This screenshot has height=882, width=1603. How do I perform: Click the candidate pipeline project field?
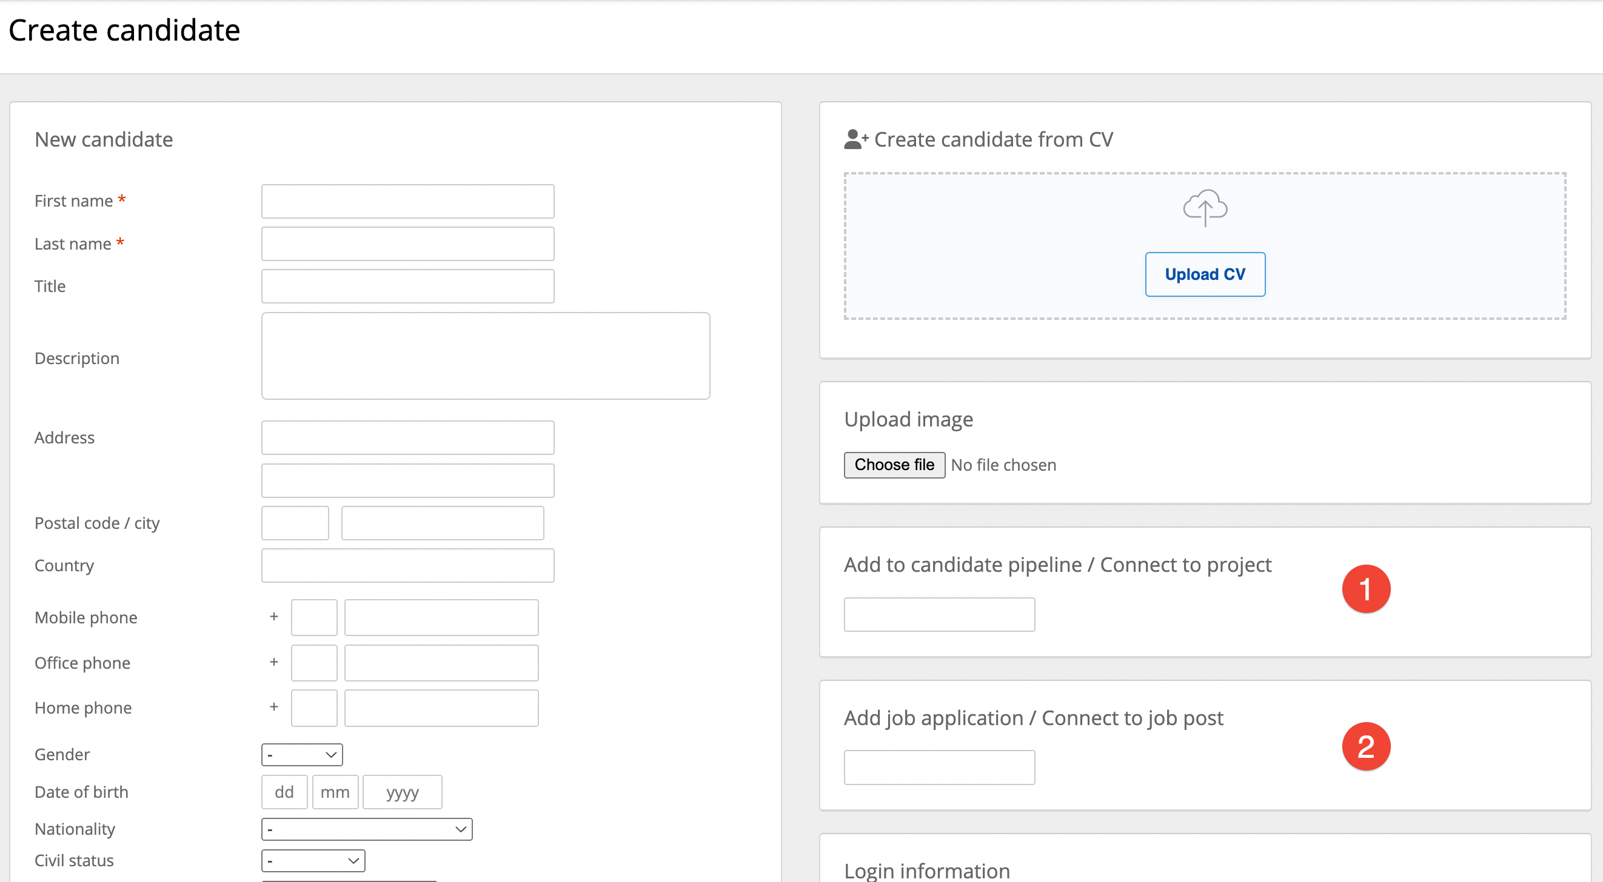point(939,615)
